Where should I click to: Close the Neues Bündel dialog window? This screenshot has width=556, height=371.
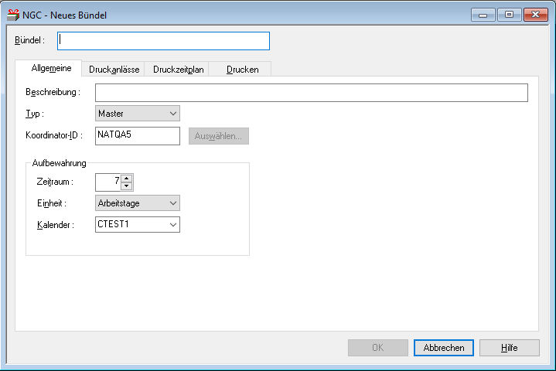pyautogui.click(x=534, y=15)
